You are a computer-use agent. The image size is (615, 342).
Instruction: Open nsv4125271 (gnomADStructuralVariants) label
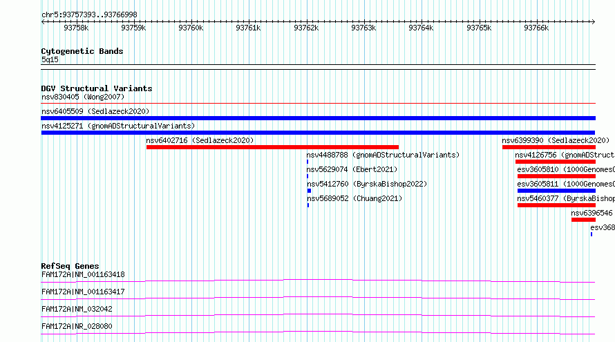[118, 126]
